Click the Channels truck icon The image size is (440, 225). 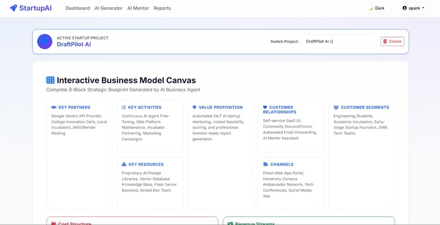(x=265, y=164)
